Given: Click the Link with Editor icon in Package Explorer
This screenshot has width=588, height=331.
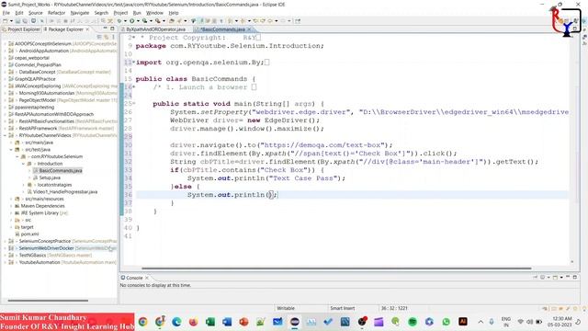Looking at the screenshot, I should 107,37.
